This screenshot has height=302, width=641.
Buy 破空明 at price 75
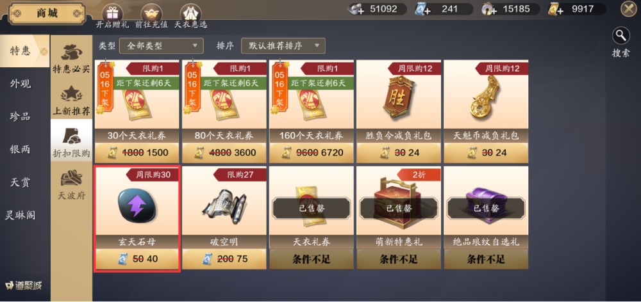224,258
